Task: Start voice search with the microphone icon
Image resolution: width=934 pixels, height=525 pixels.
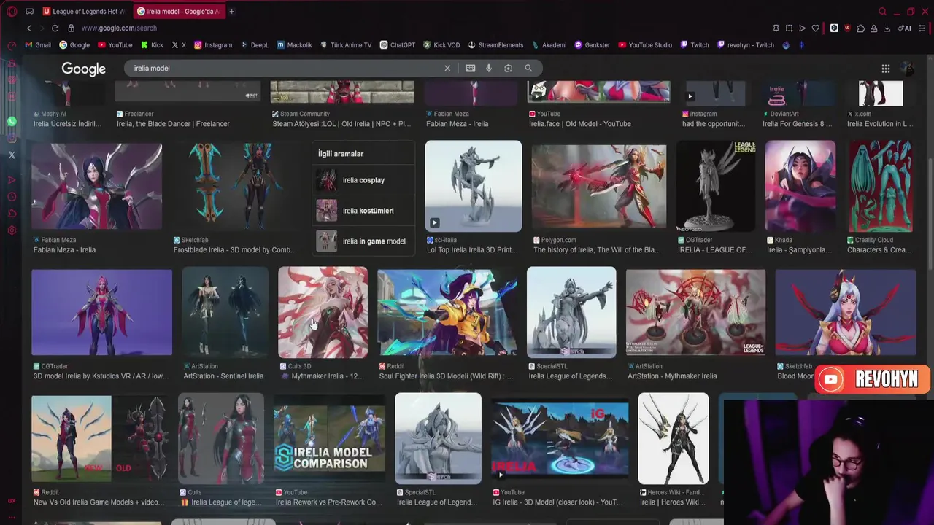Action: (489, 68)
